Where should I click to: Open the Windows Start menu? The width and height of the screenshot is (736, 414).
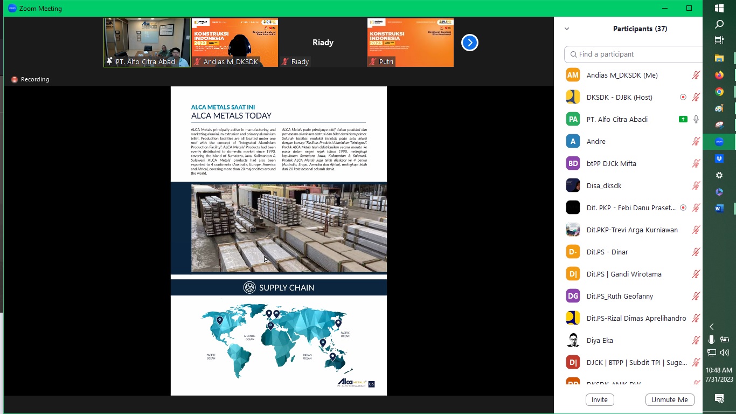pyautogui.click(x=719, y=8)
